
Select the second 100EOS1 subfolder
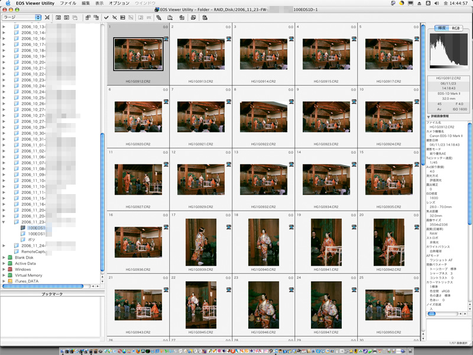[36, 234]
